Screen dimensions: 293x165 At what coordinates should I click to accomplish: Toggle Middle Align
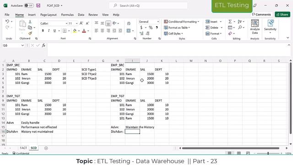[x=102, y=23]
